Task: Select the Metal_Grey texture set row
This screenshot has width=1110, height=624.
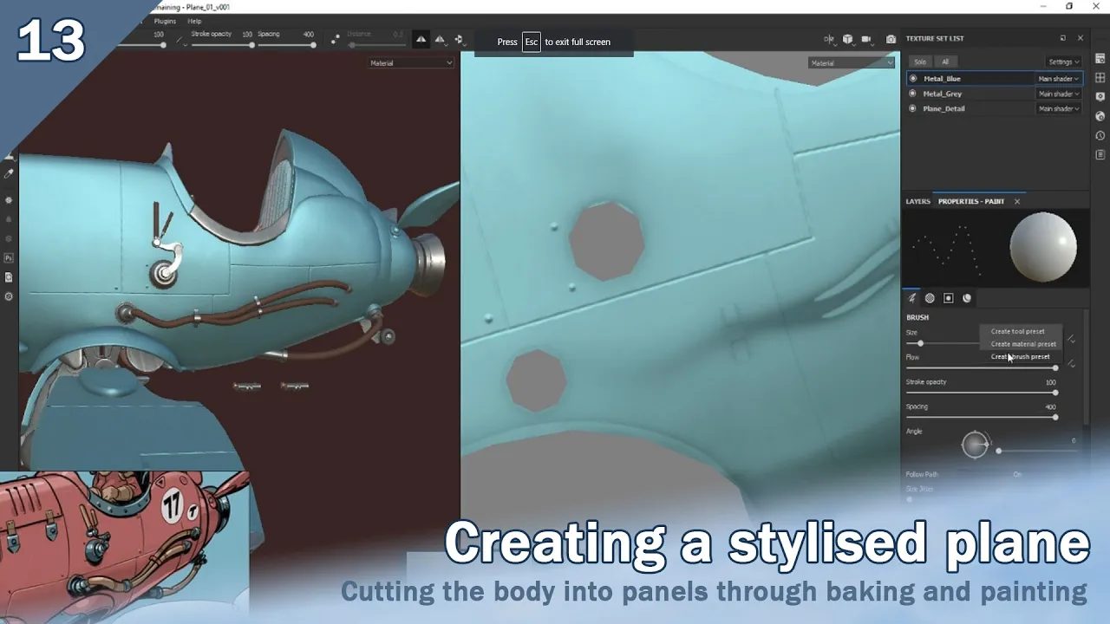Action: [x=994, y=94]
